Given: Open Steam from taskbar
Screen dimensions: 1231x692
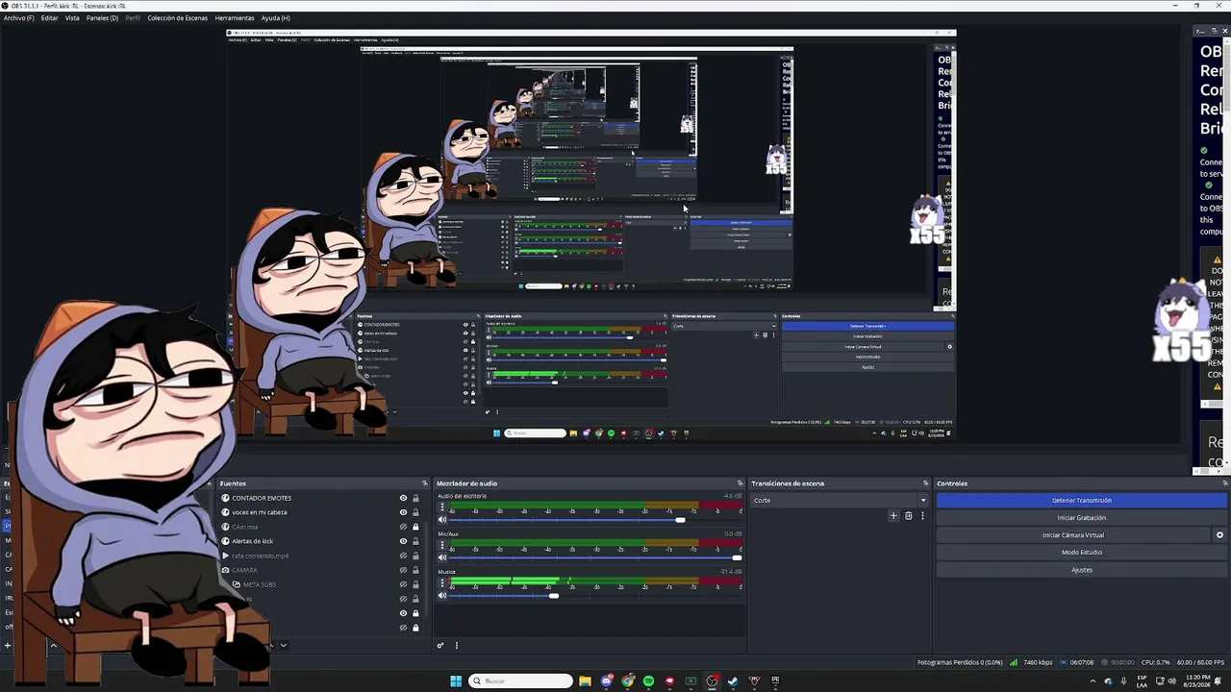Looking at the screenshot, I should pos(733,681).
